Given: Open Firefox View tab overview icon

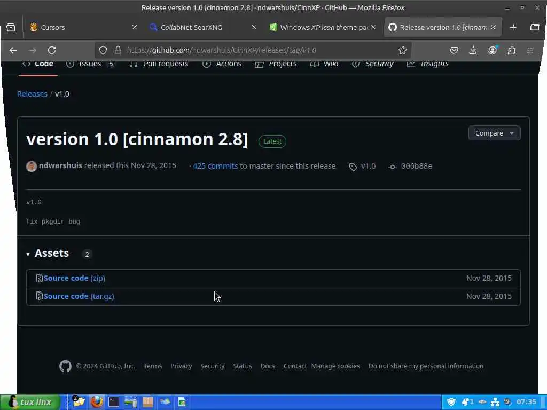Looking at the screenshot, I should 11,27.
